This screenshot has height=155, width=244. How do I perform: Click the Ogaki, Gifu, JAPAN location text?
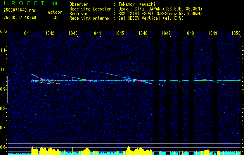point(160,9)
